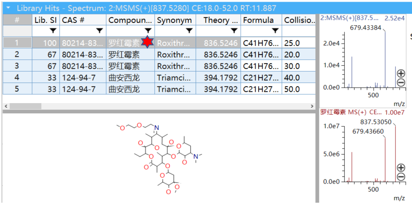The image size is (412, 205).
Task: Open the Theory column filter
Action: click(x=234, y=31)
